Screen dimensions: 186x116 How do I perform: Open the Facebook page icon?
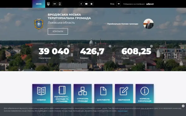[x=81, y=4]
